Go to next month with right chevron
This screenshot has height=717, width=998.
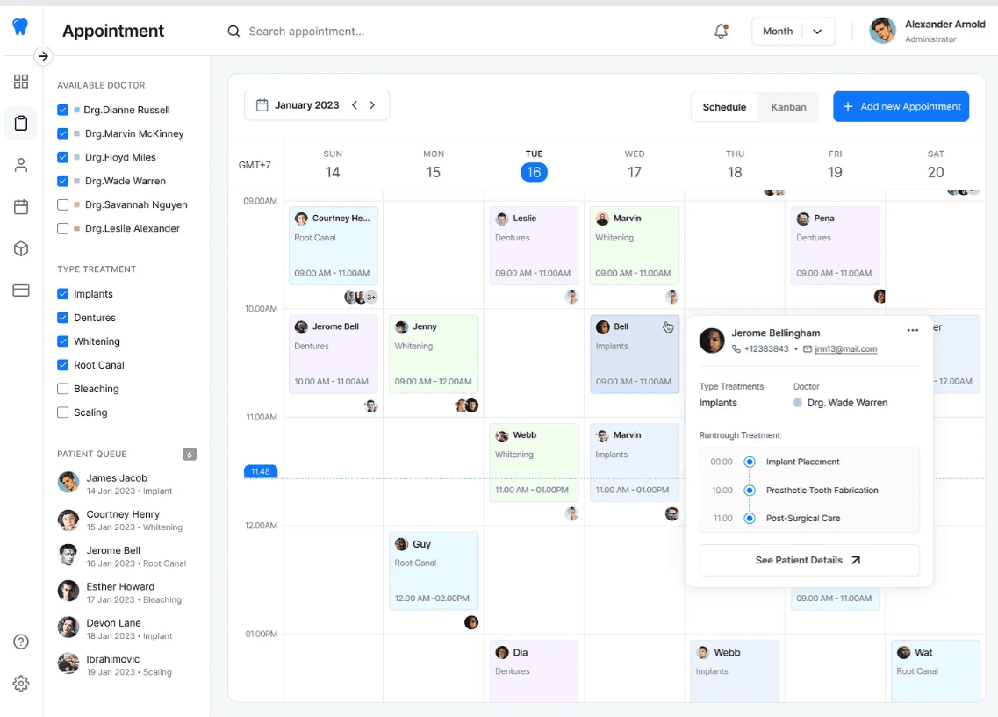(x=372, y=105)
